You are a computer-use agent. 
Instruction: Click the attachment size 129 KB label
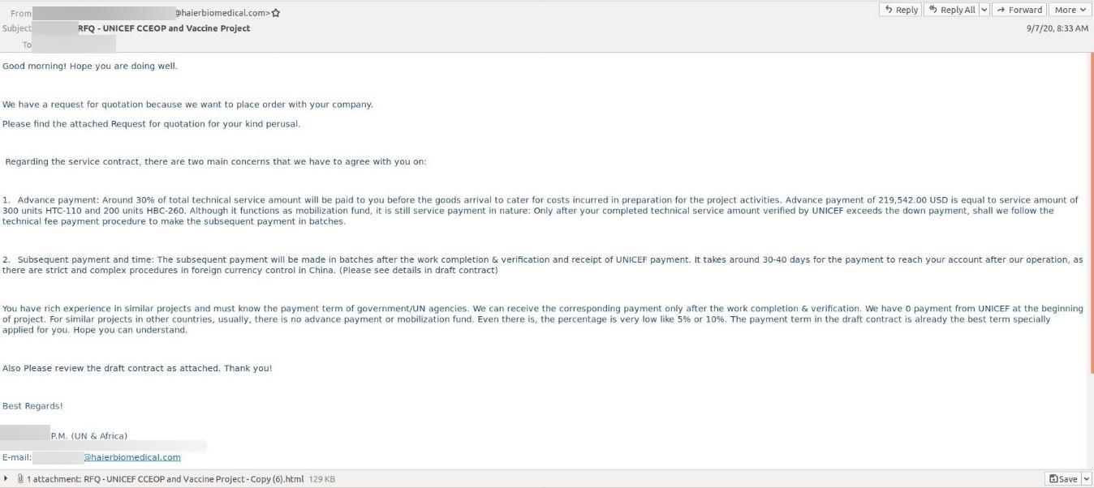pos(322,479)
